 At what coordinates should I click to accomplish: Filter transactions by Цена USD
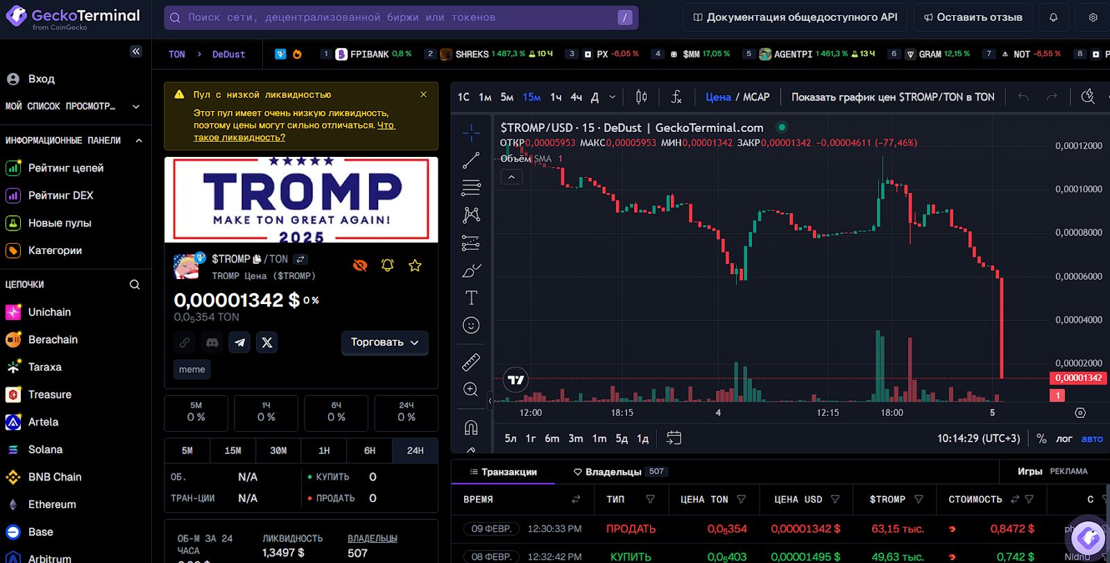pyautogui.click(x=835, y=499)
